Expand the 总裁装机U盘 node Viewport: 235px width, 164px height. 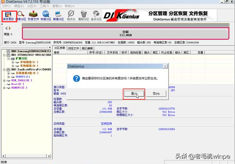click(x=9, y=73)
